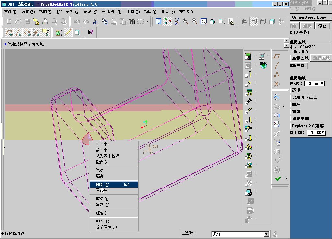Open the Find tool with the binoculars icon
The width and height of the screenshot is (332, 239).
[x=132, y=21]
